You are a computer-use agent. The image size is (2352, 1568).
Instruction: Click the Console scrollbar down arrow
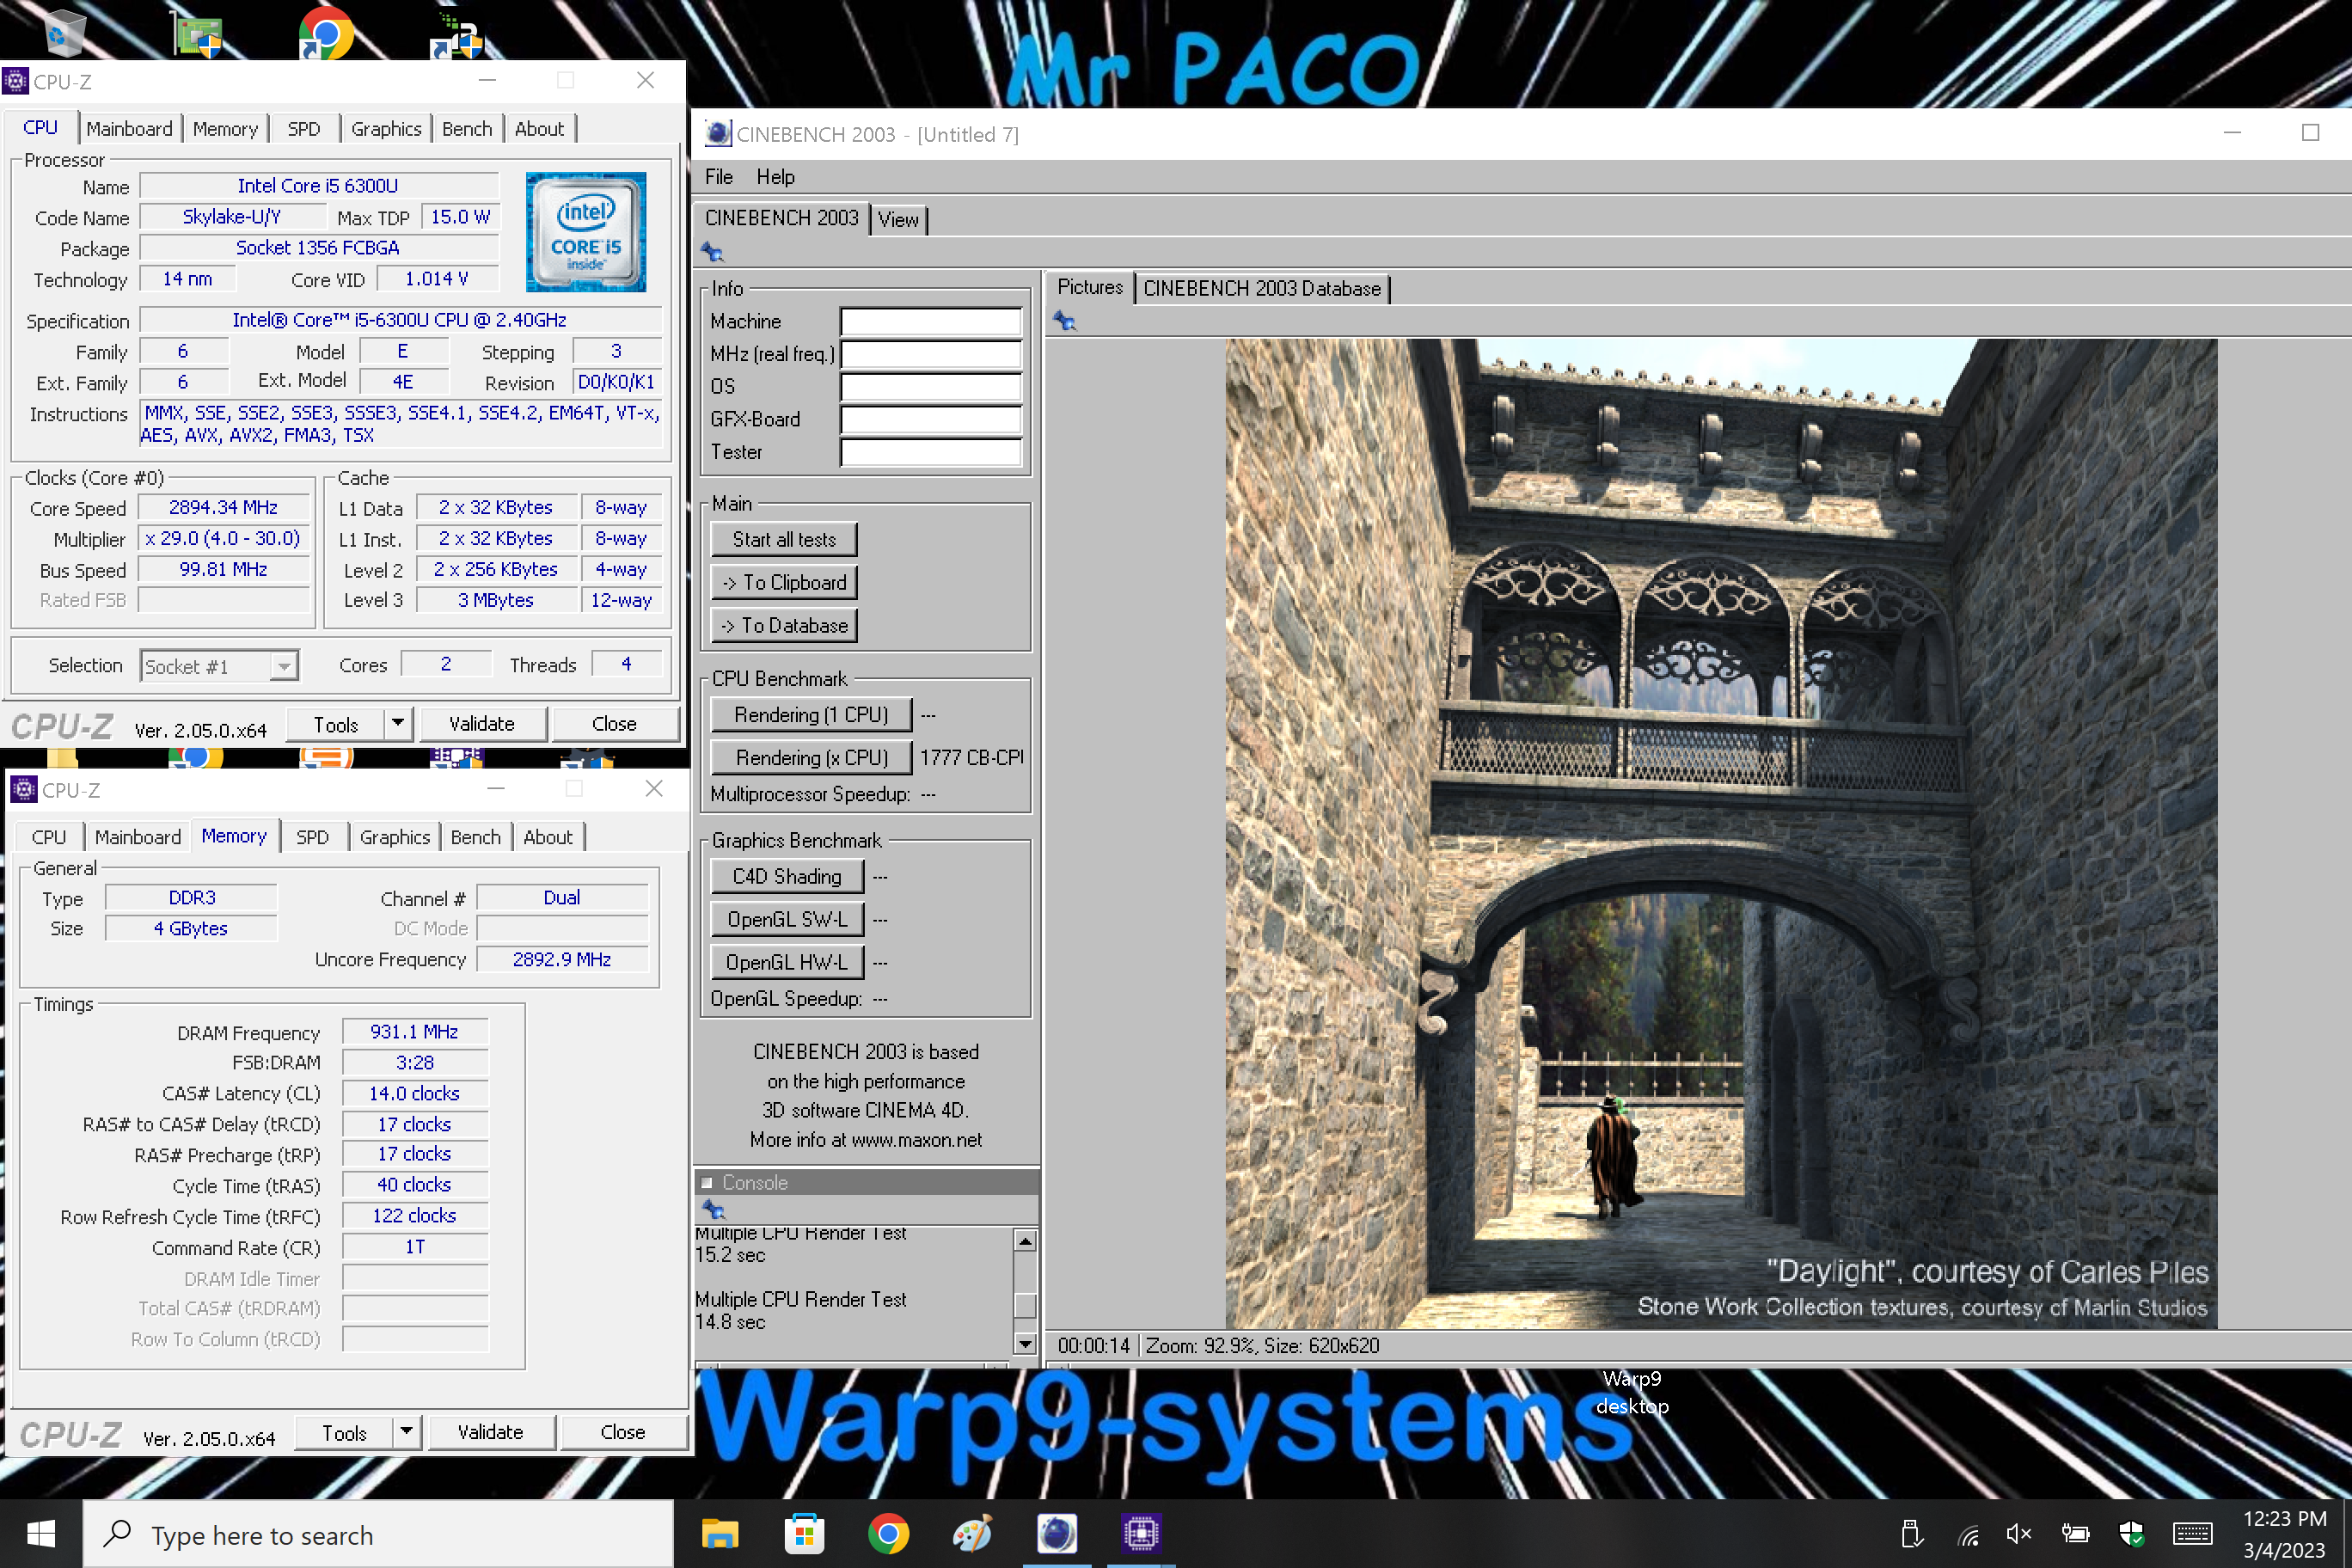tap(1024, 1343)
